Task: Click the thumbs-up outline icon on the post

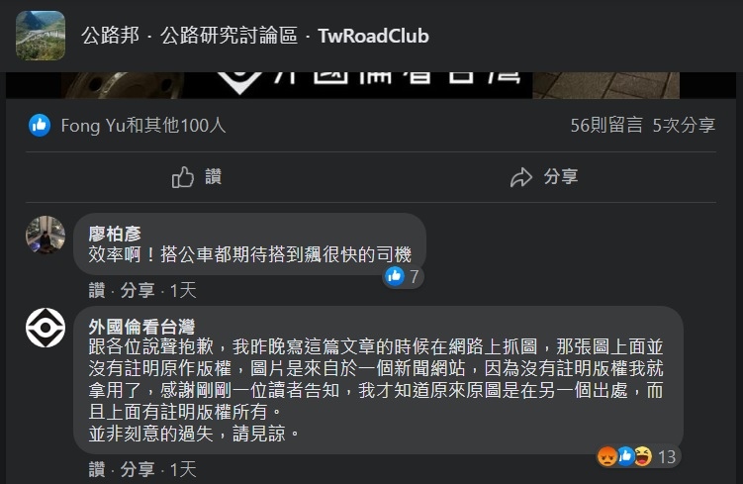Action: [183, 177]
